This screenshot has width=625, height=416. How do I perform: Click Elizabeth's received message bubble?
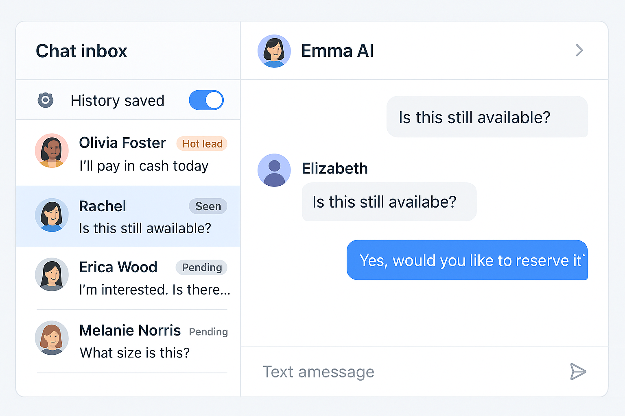(389, 202)
